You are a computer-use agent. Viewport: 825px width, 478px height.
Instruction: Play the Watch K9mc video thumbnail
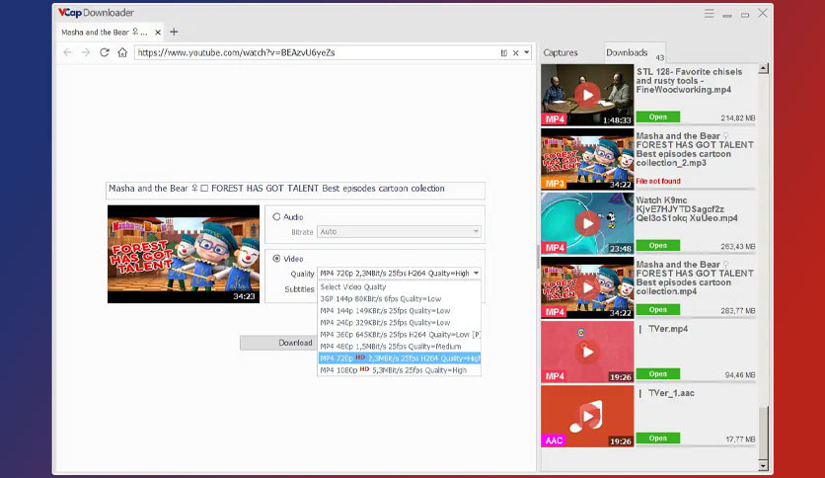[x=587, y=223]
